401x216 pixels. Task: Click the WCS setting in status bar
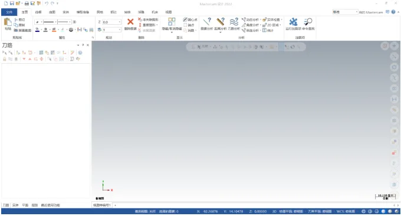click(x=346, y=211)
